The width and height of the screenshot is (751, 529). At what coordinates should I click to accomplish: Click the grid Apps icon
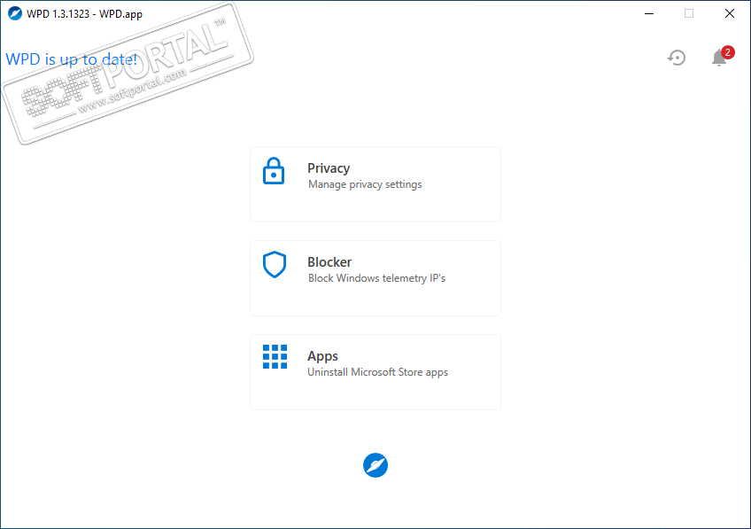coord(275,357)
